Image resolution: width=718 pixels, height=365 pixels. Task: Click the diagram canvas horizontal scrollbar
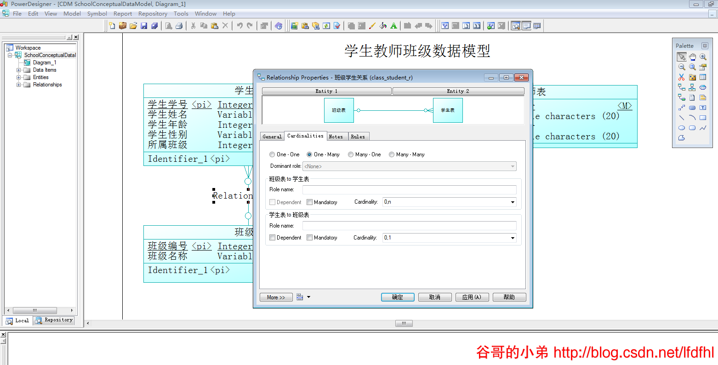tap(404, 323)
